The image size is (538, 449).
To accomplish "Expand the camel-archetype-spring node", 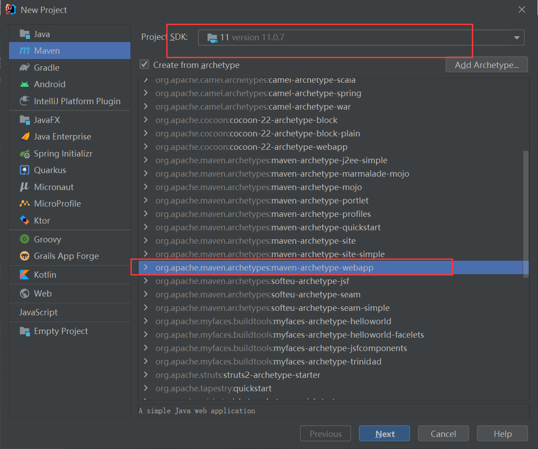I will pos(145,93).
